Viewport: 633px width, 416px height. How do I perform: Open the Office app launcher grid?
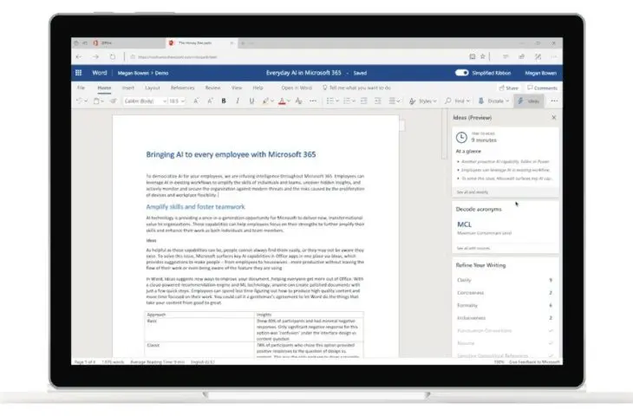coord(78,73)
